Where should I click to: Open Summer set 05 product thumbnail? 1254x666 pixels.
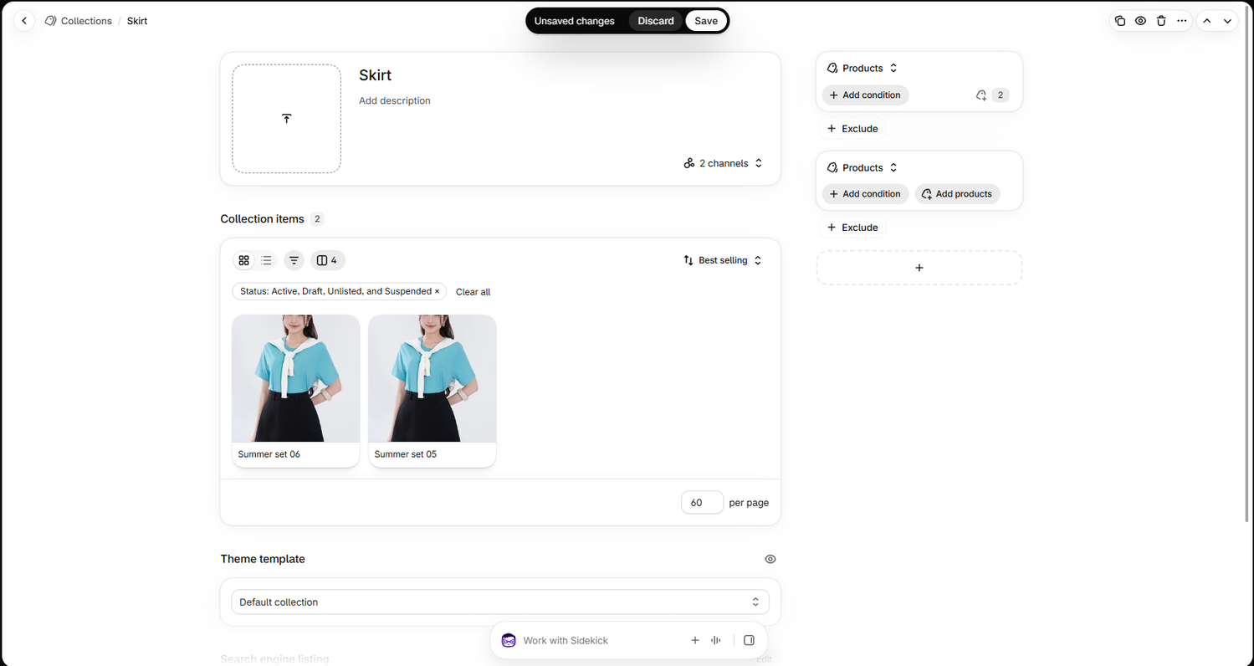click(433, 379)
